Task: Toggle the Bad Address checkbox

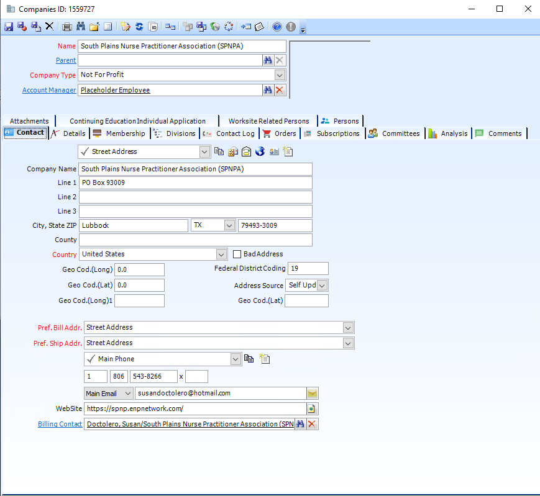Action: 237,254
